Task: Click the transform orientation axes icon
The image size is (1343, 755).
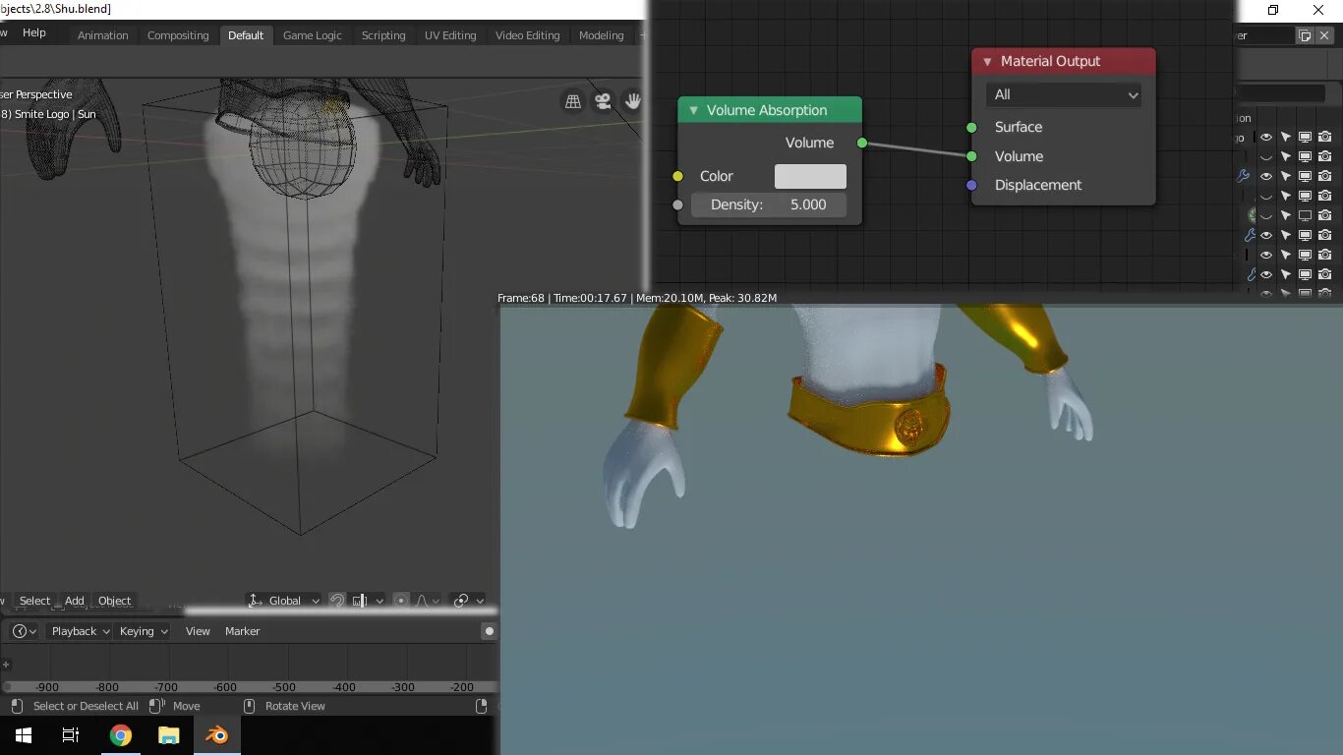Action: (x=256, y=601)
